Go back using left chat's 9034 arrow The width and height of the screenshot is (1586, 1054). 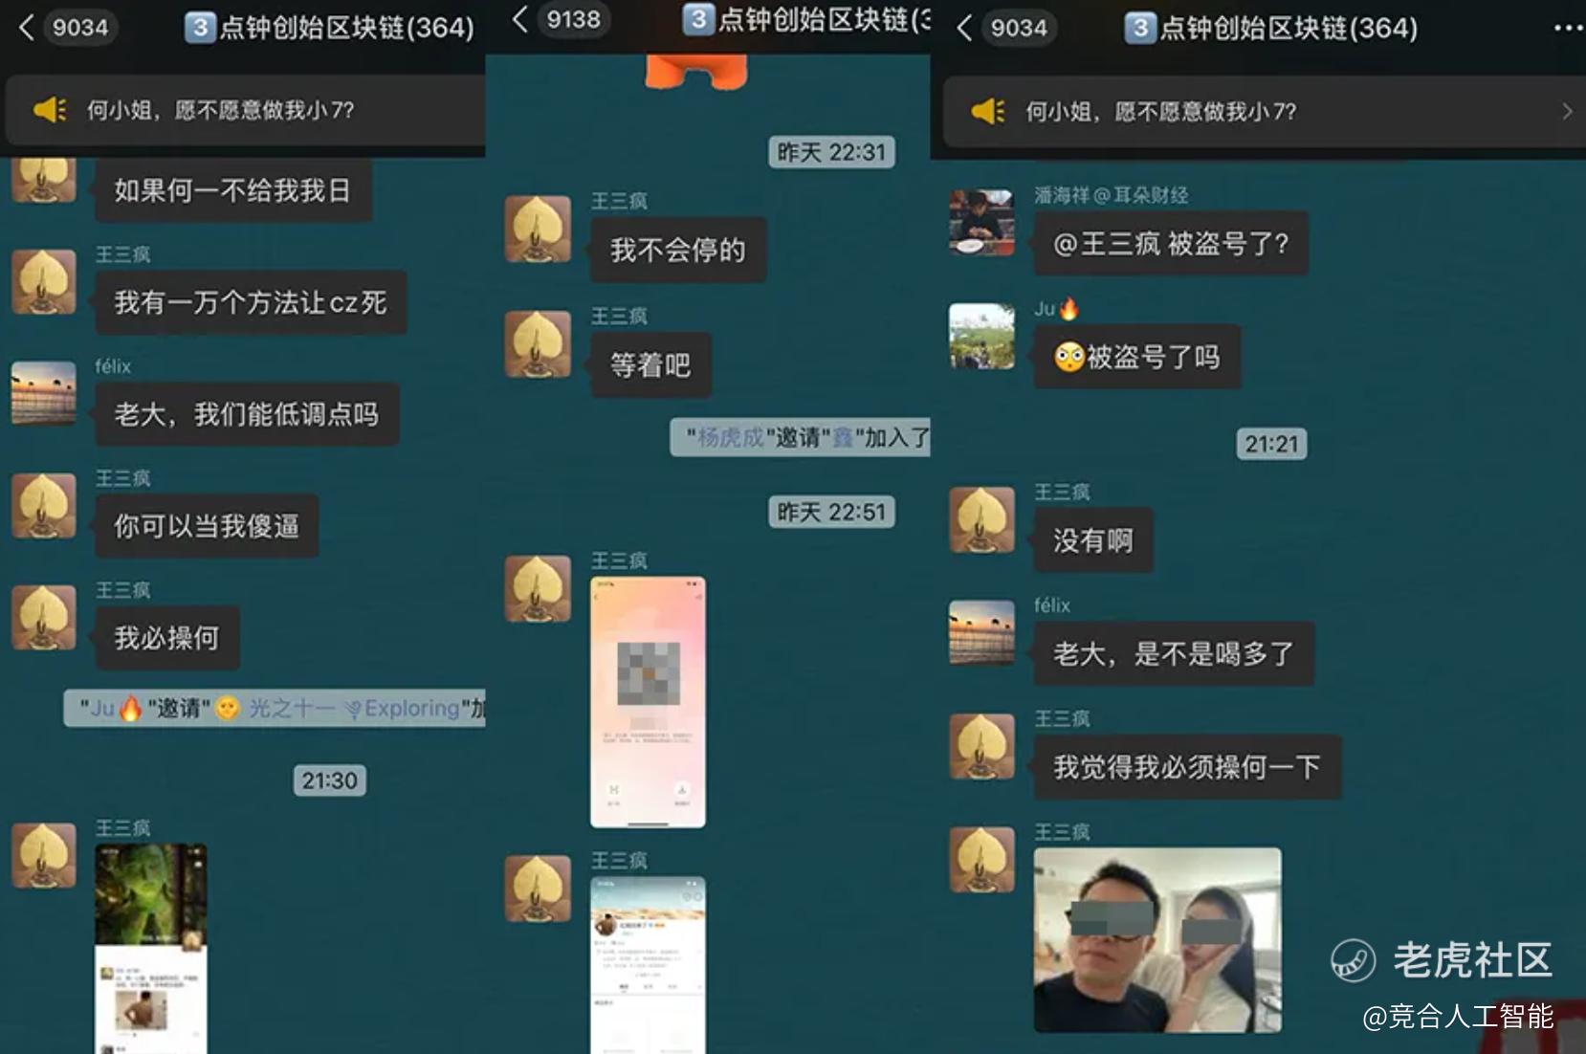[27, 28]
